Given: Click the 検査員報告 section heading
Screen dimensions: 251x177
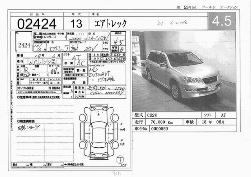Looking at the screenshot, I should pos(25,121).
